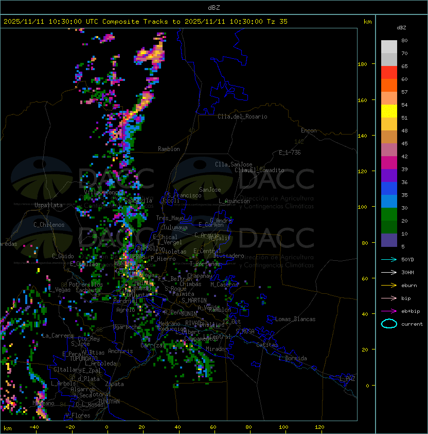Click the 'Agrelo' map label
428x434 pixels.
click(126, 310)
